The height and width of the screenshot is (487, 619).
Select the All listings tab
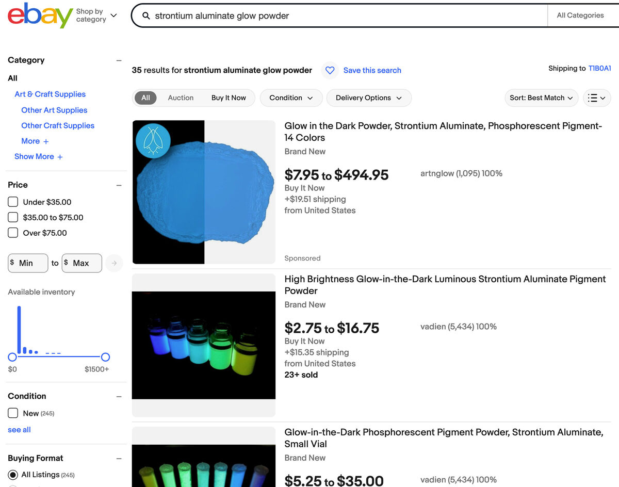pyautogui.click(x=146, y=98)
